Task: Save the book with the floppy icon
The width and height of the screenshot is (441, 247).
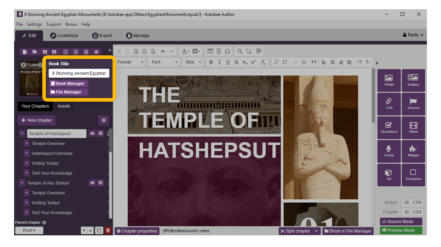Action: point(45,52)
